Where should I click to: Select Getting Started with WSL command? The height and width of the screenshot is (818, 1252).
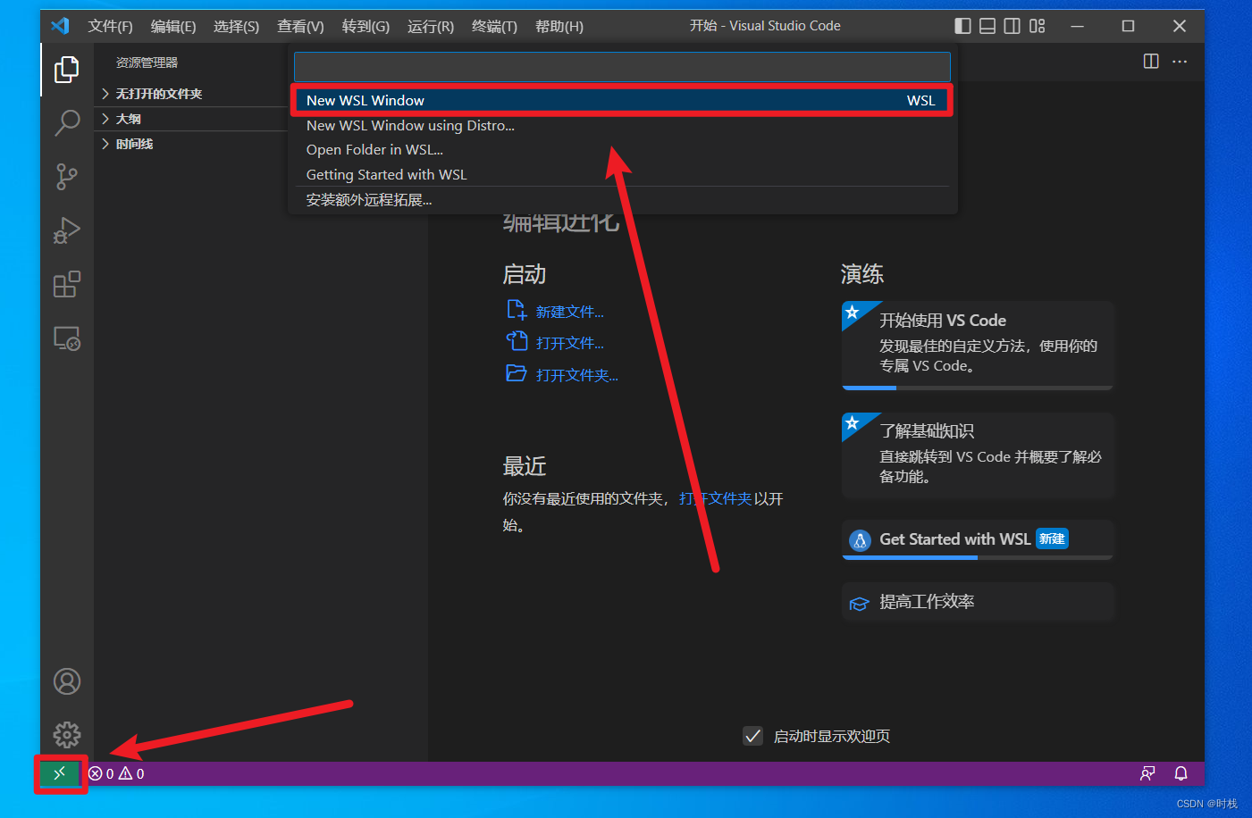[x=622, y=174]
